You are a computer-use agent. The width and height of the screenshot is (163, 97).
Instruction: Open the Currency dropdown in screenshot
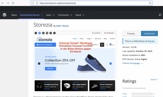[97, 33]
